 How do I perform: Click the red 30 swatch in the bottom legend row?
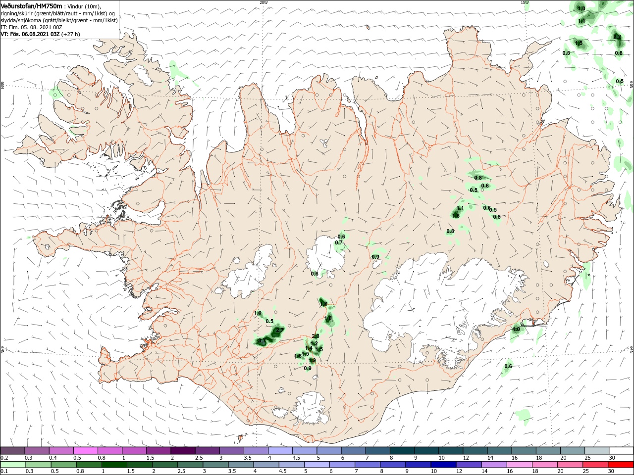[x=621, y=465]
